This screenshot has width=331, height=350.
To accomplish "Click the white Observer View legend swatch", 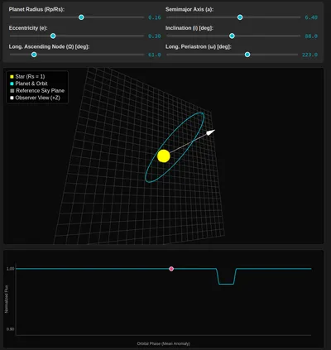I will click(12, 98).
